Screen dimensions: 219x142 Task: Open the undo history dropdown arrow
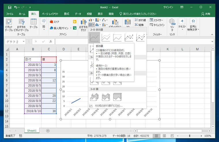19,7
